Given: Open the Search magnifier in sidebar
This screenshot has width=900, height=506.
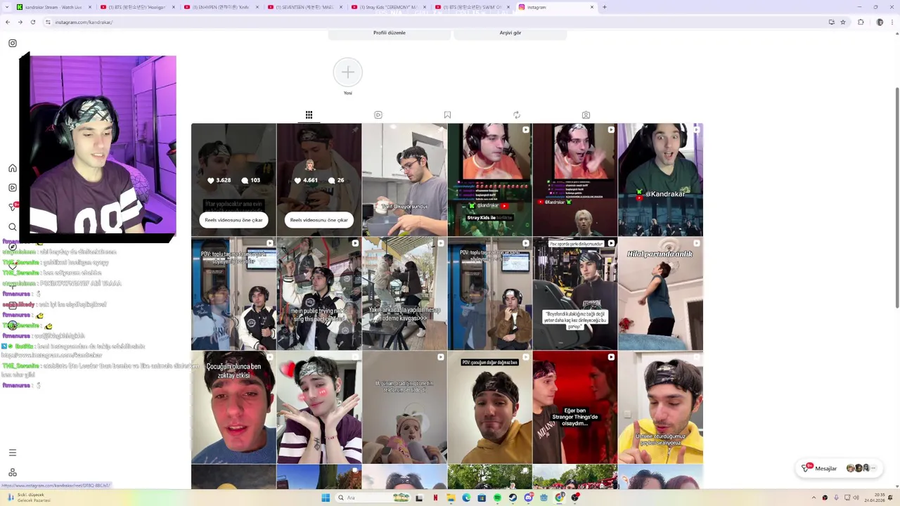Looking at the screenshot, I should (x=13, y=227).
